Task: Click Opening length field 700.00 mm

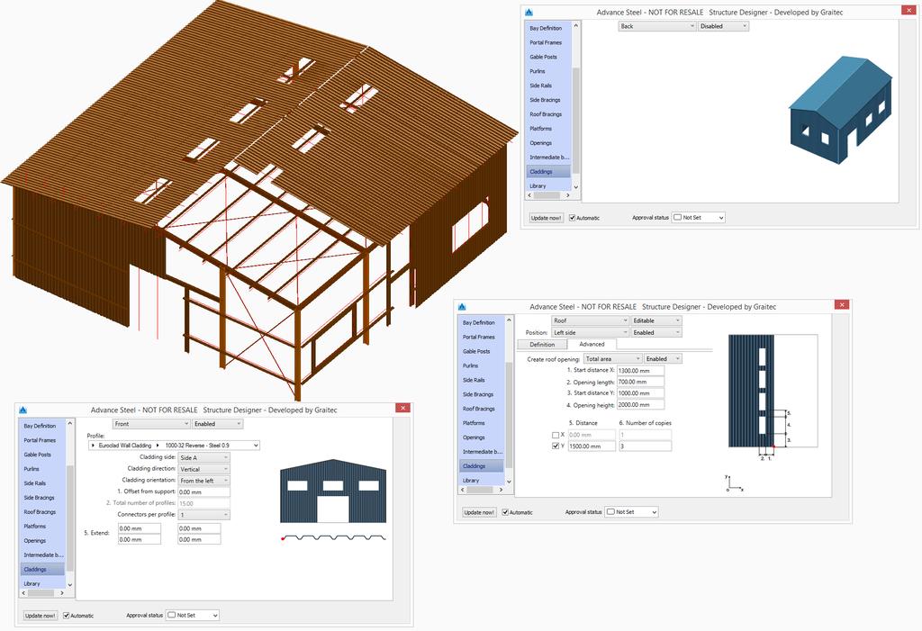Action: click(x=640, y=383)
